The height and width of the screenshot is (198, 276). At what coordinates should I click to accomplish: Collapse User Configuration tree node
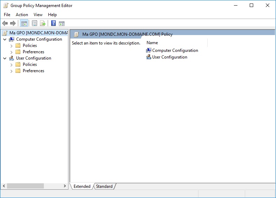(x=5, y=58)
